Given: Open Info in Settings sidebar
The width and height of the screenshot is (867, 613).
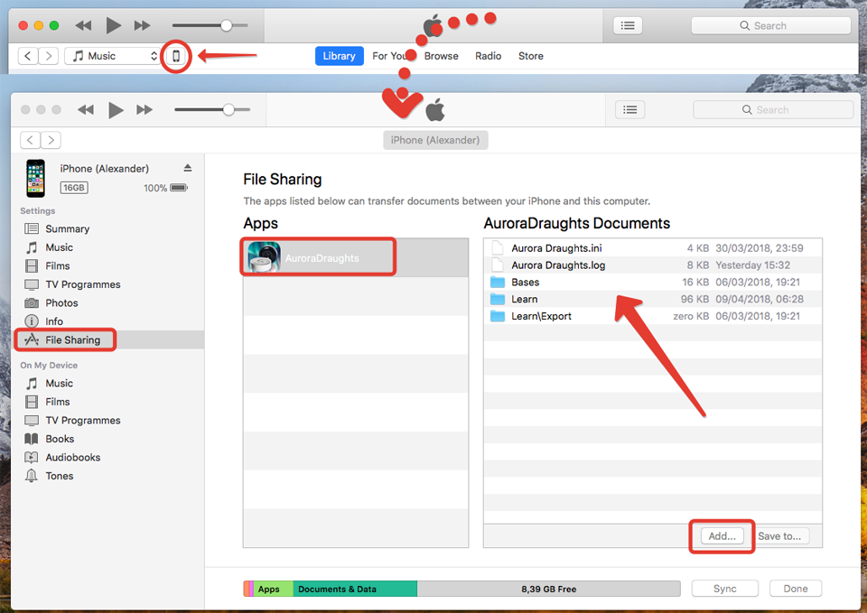Looking at the screenshot, I should 54,321.
